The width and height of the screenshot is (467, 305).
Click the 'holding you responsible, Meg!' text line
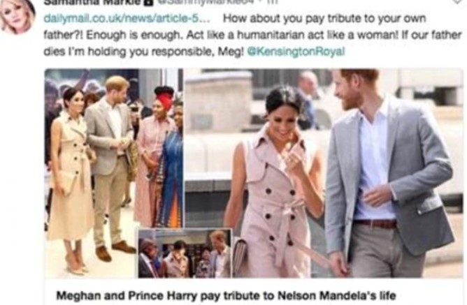point(166,52)
